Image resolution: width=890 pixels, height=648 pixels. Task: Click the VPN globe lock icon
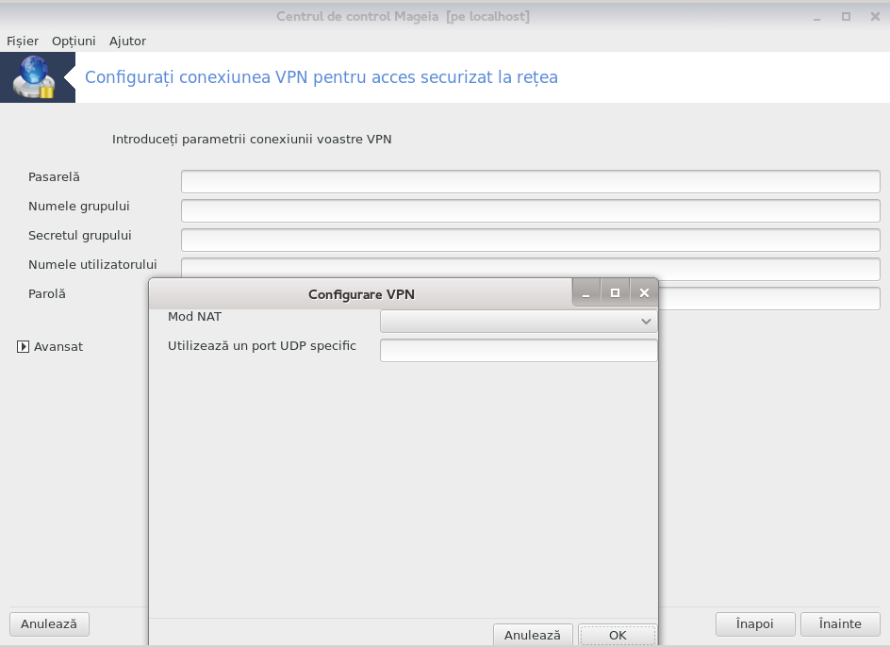tap(35, 77)
